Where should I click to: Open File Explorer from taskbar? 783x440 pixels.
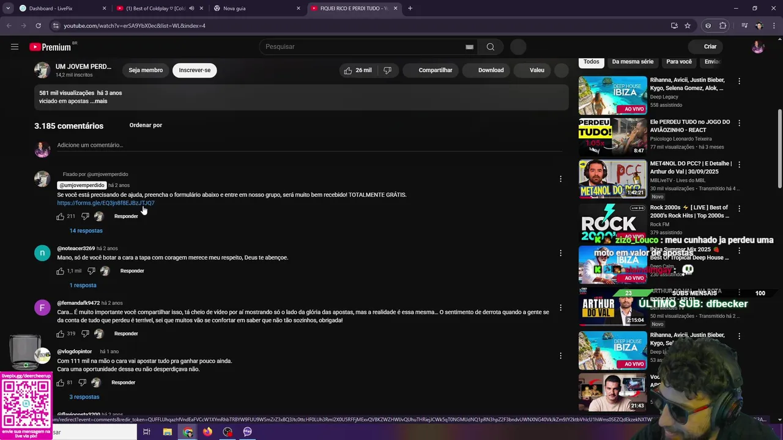(x=167, y=431)
